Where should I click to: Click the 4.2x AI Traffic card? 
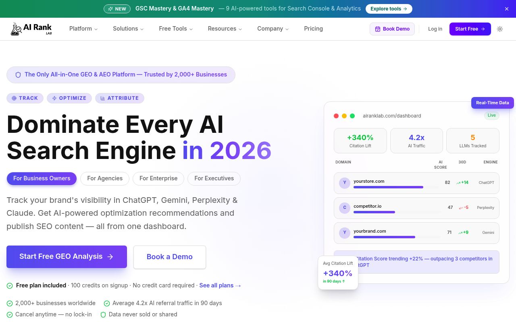click(416, 140)
